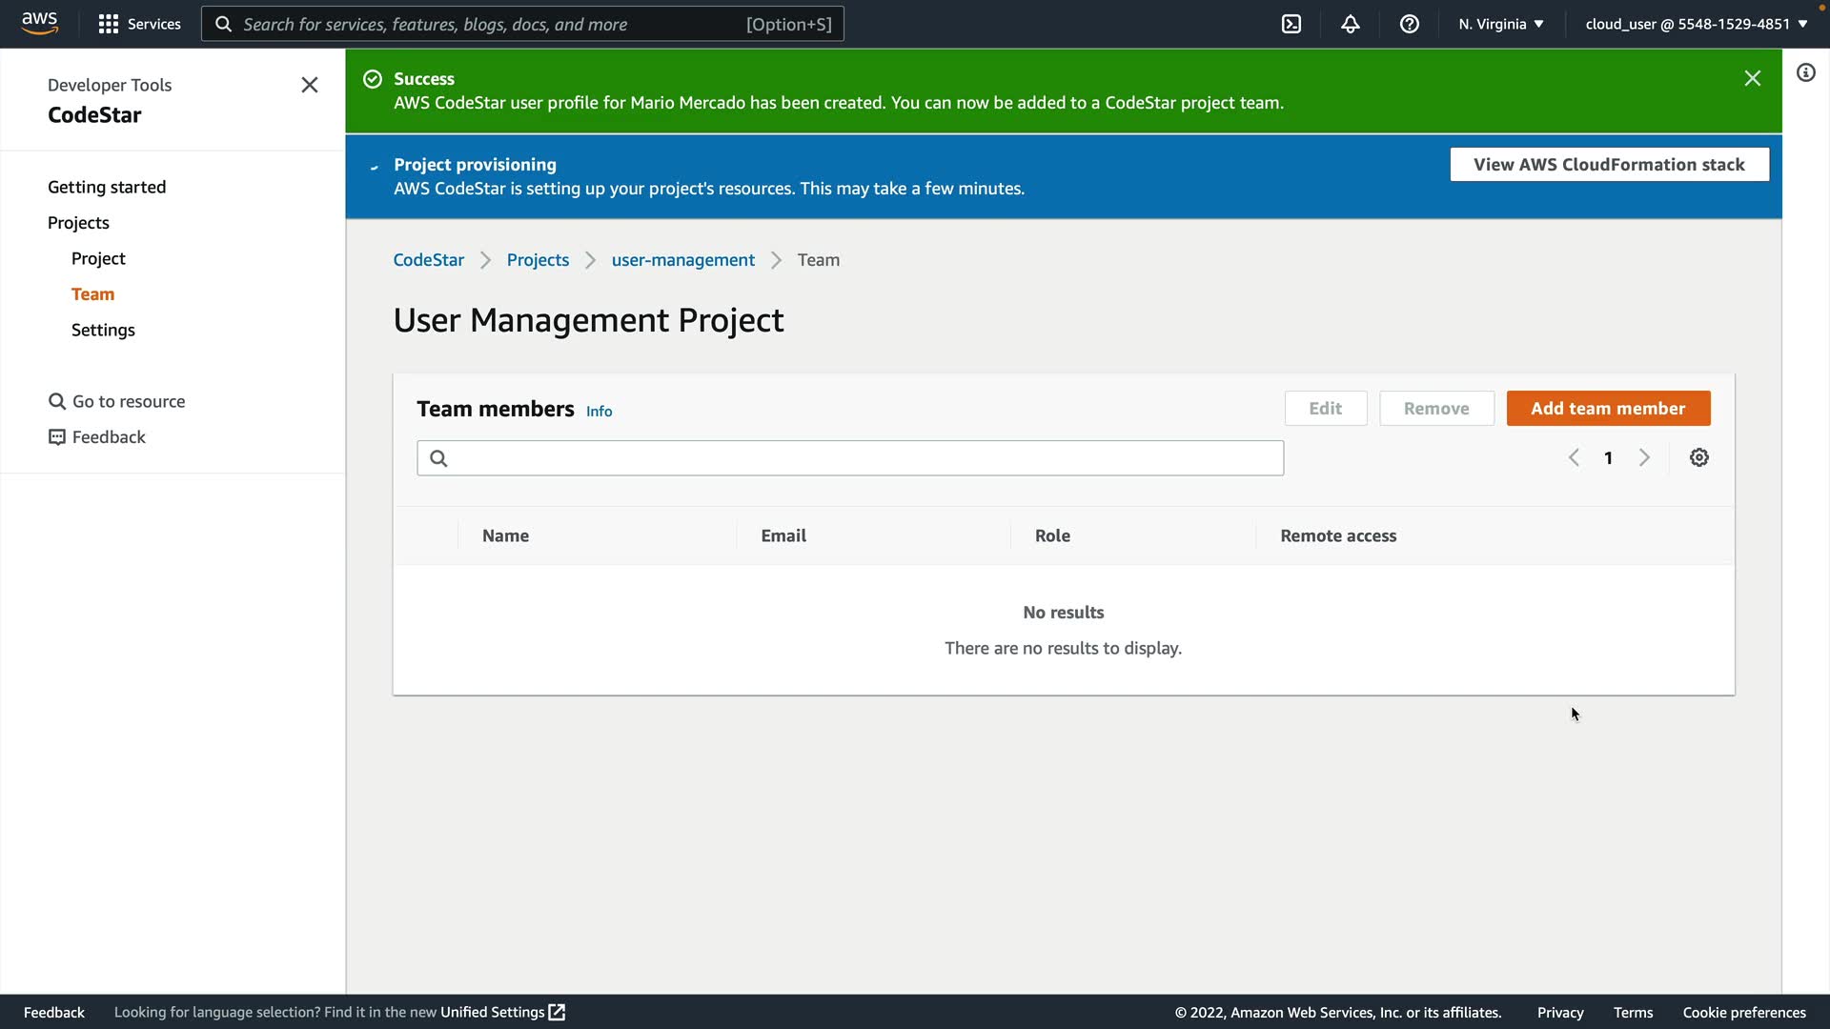Open the cloud_user account dropdown

point(1696,24)
